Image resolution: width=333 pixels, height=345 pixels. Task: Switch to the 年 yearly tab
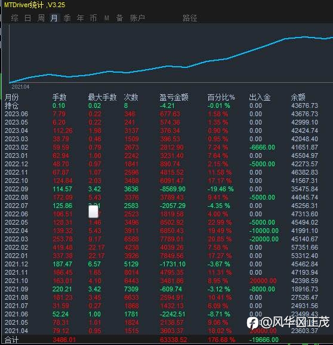[x=80, y=18]
